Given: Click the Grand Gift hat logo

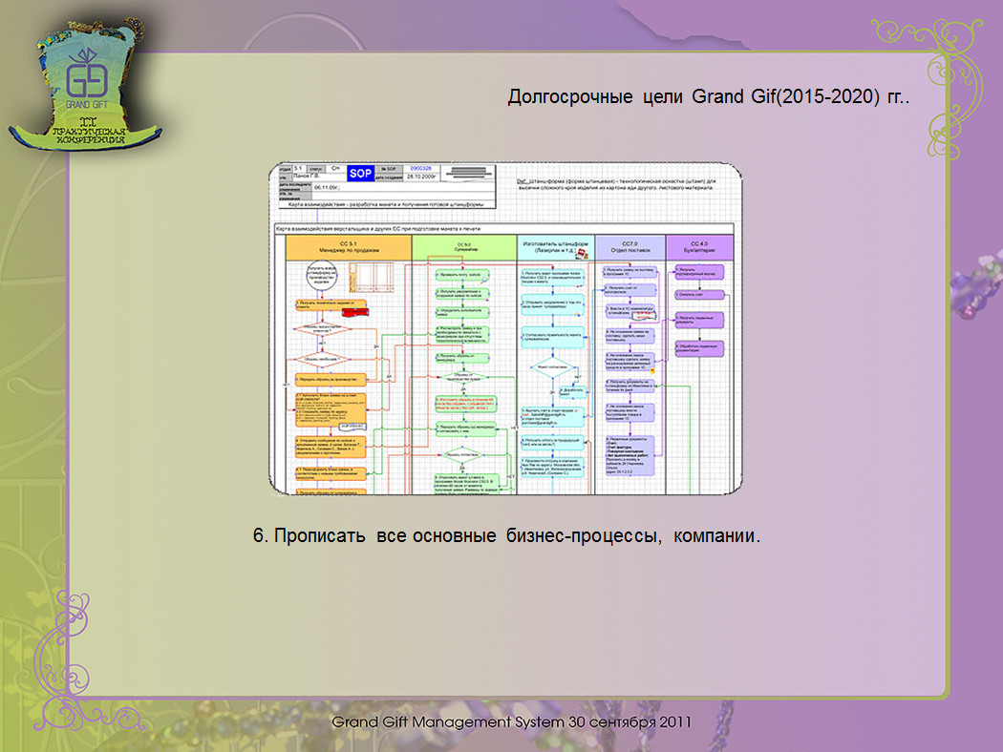Looking at the screenshot, I should click(85, 85).
